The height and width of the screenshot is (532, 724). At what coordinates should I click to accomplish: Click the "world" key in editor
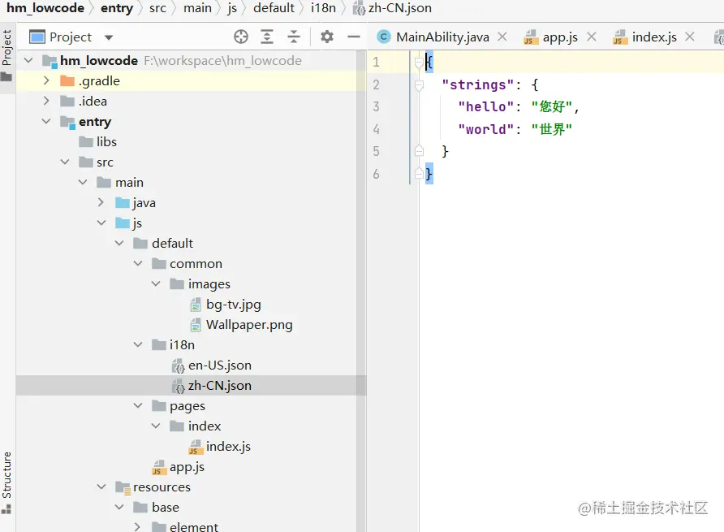[x=486, y=129]
